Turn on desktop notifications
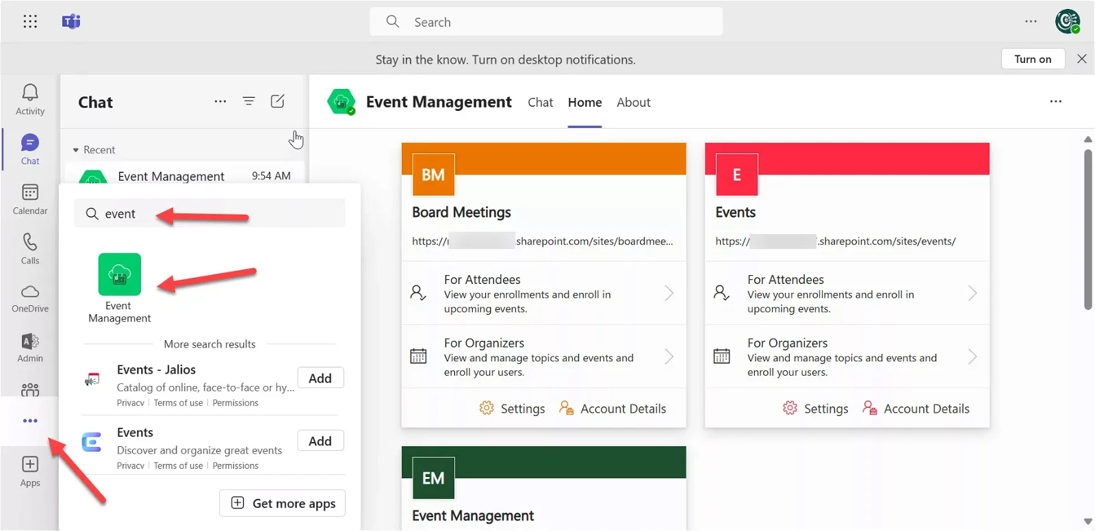Image resolution: width=1095 pixels, height=531 pixels. 1032,60
